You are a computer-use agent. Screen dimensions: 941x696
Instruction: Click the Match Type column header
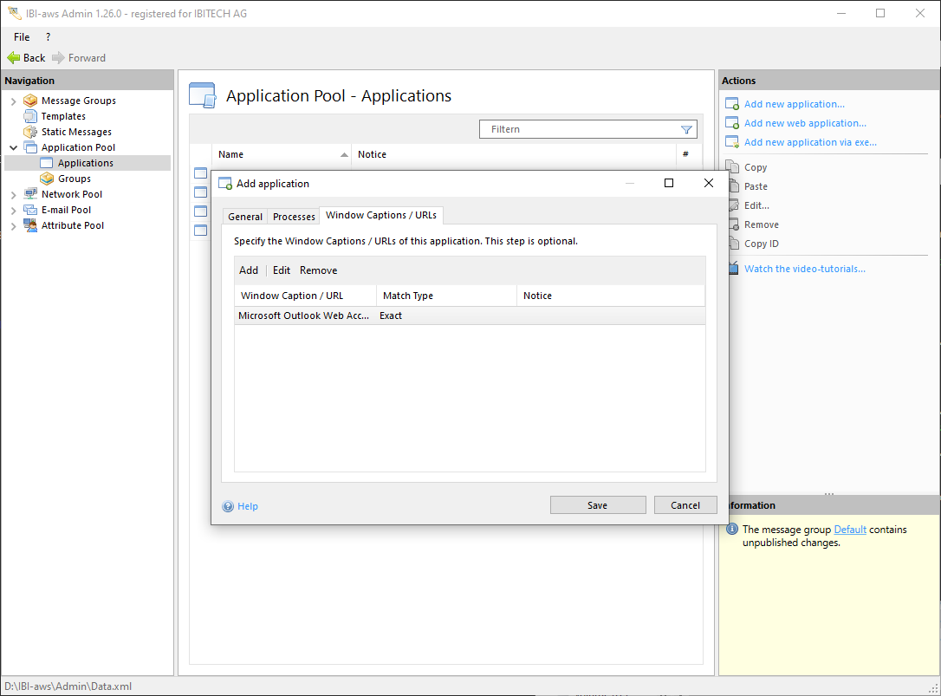pos(408,296)
